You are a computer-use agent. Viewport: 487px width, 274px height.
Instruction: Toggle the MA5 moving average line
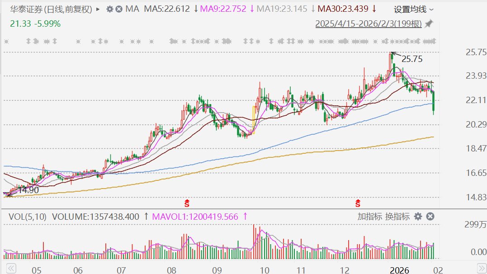(x=167, y=9)
